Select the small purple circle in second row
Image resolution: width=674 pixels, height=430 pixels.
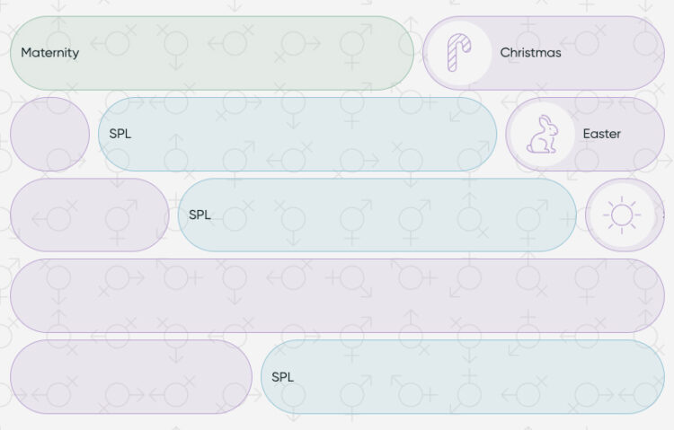49,135
